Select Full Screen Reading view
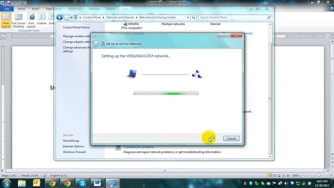This screenshot has width=334, height=188. pos(19,20)
